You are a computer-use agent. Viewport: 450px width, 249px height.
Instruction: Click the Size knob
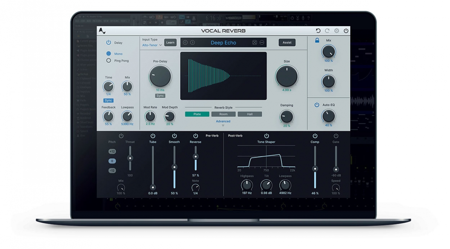tap(286, 76)
